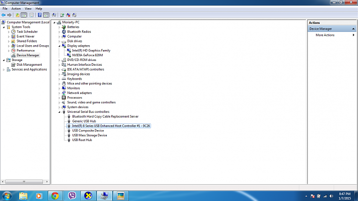This screenshot has height=201, width=358.
Task: Select Local Users and Groups
Action: coord(32,46)
